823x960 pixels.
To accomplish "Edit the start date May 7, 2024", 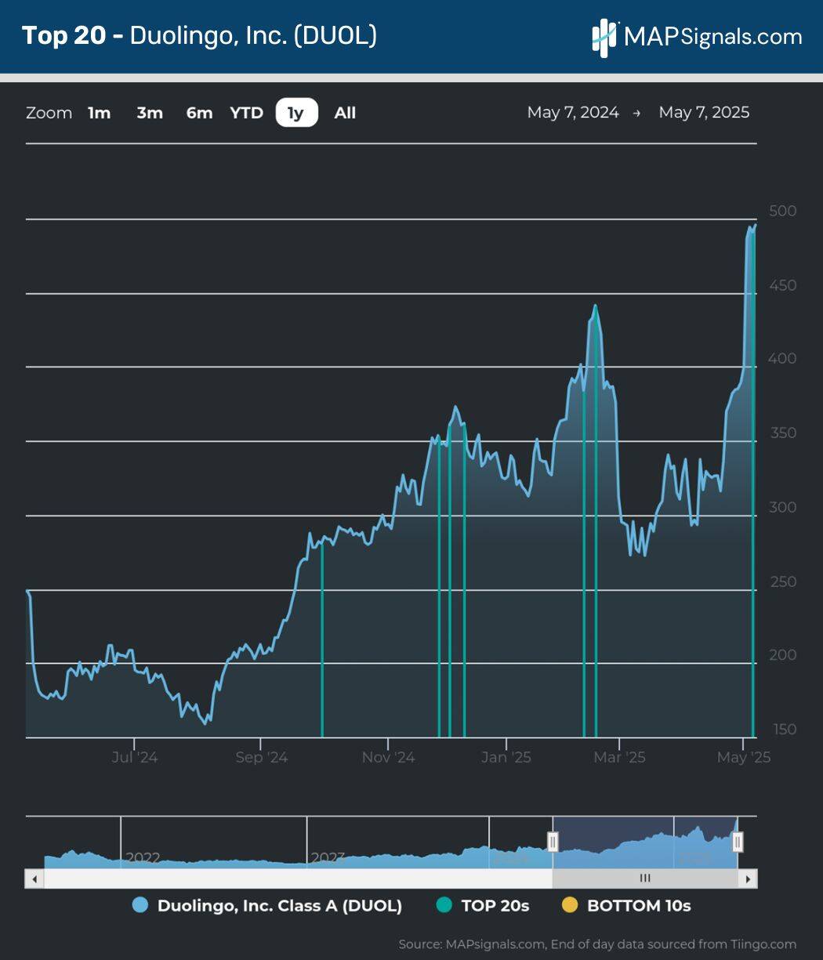I will click(573, 112).
